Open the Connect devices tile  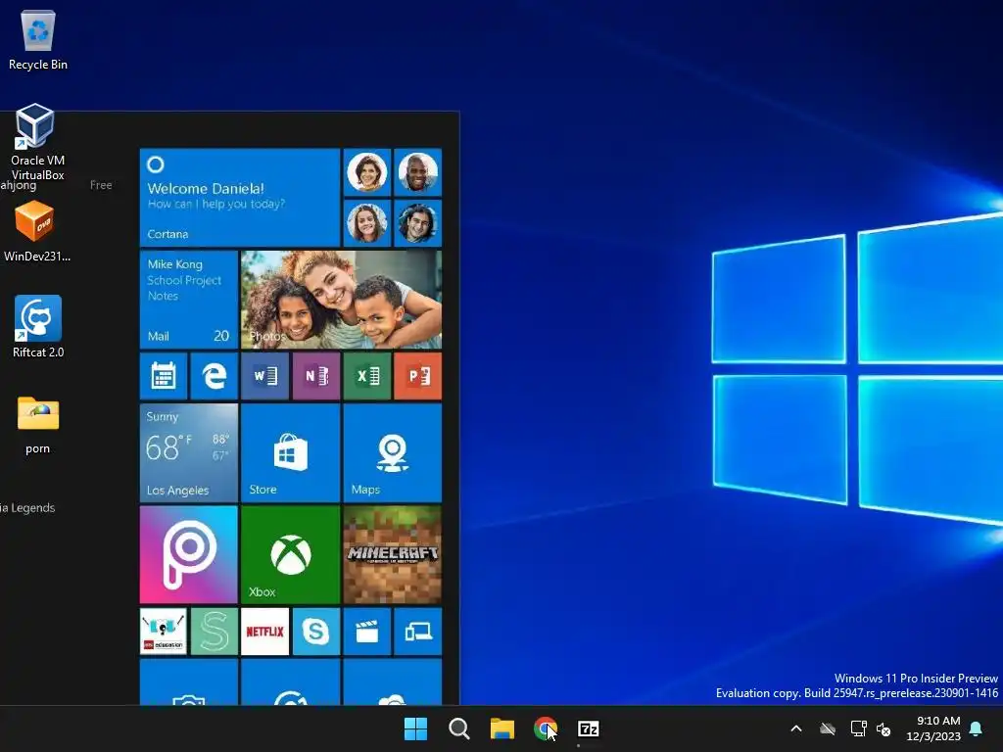click(418, 632)
